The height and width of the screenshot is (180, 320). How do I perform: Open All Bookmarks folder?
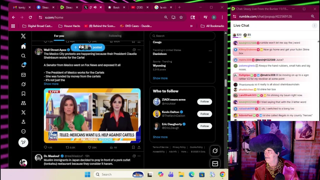[212, 26]
